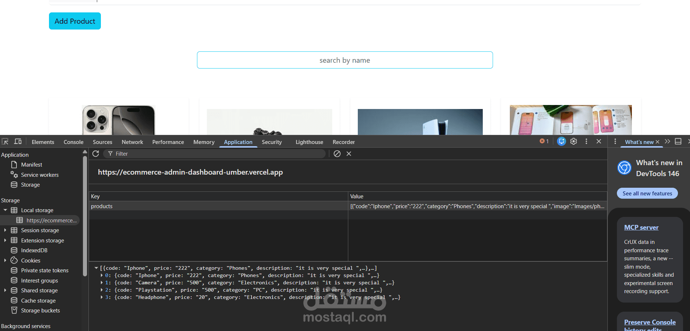Toggle the device toolbar icon

pyautogui.click(x=18, y=141)
